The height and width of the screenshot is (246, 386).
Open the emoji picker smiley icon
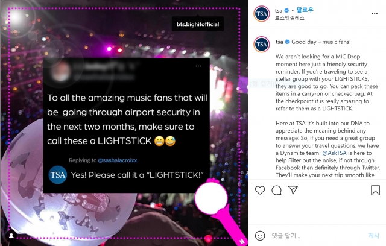pos(260,236)
